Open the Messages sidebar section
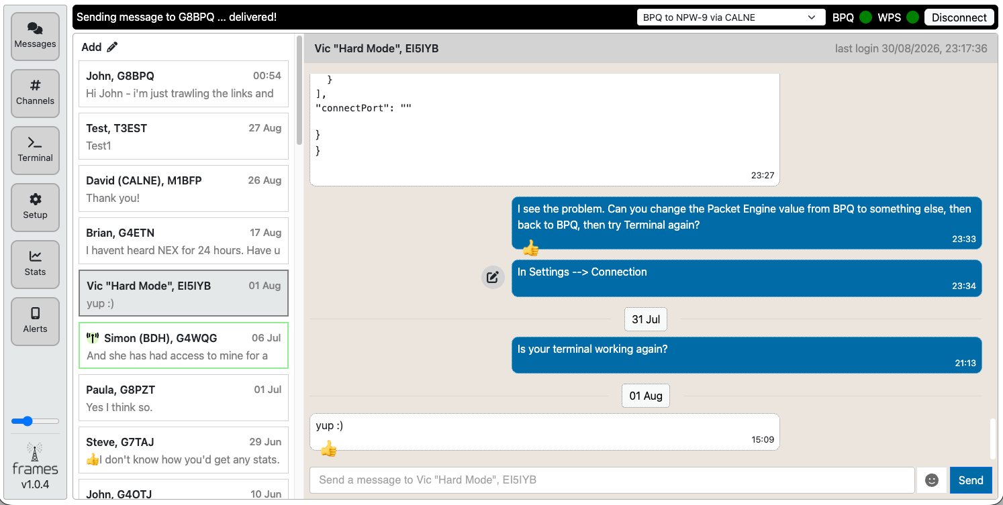This screenshot has width=1003, height=505. [36, 36]
